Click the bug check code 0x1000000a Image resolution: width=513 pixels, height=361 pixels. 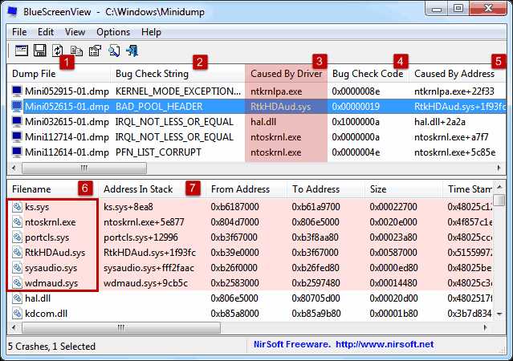pyautogui.click(x=356, y=122)
